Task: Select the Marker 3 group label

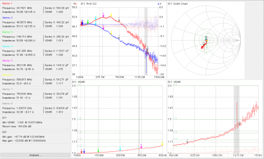Action: [x=7, y=32]
